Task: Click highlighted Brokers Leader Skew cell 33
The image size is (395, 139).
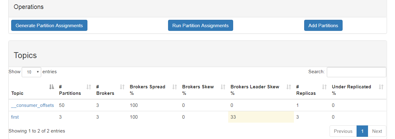Action: point(261,117)
